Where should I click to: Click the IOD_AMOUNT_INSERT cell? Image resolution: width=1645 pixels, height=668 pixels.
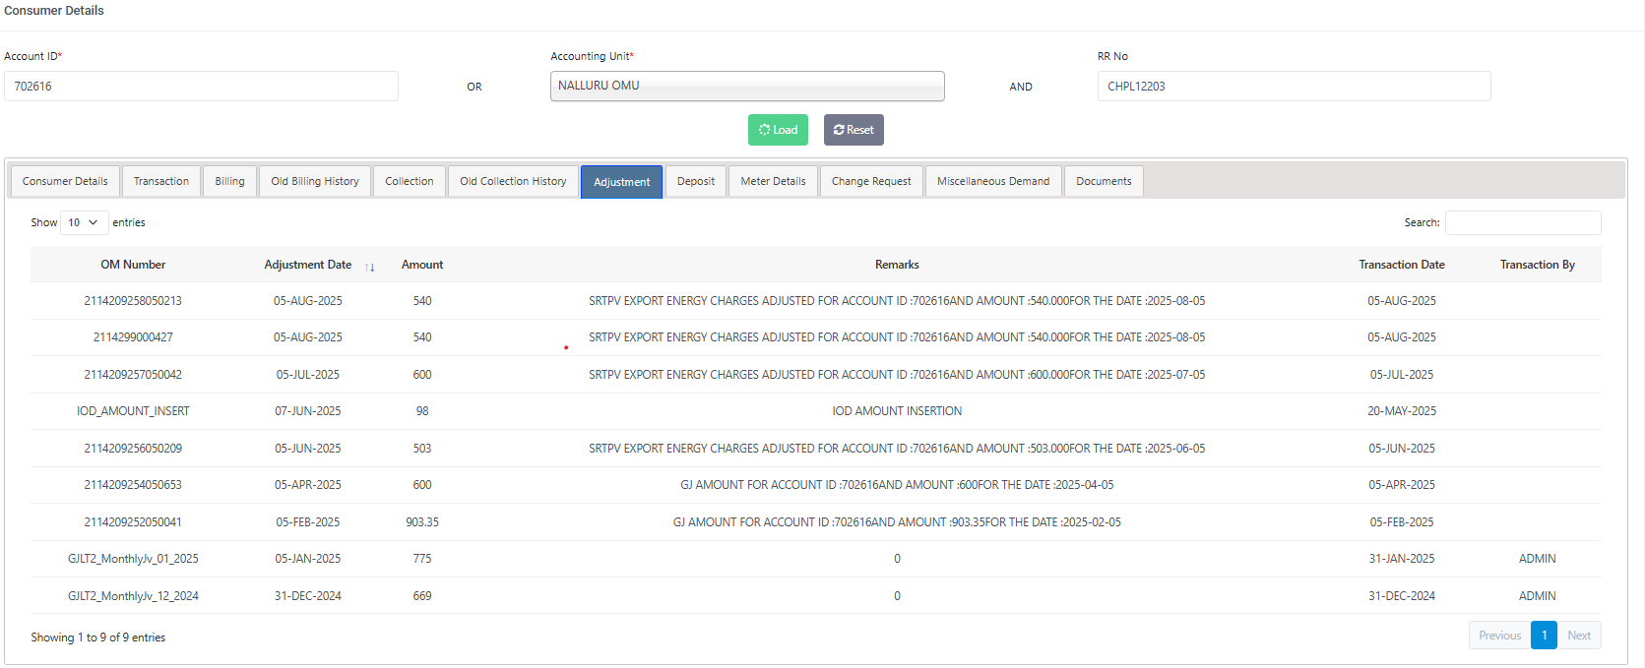pyautogui.click(x=133, y=411)
